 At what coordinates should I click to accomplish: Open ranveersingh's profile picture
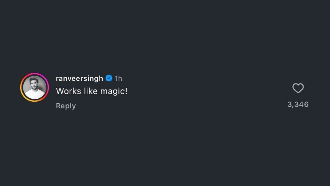point(34,87)
